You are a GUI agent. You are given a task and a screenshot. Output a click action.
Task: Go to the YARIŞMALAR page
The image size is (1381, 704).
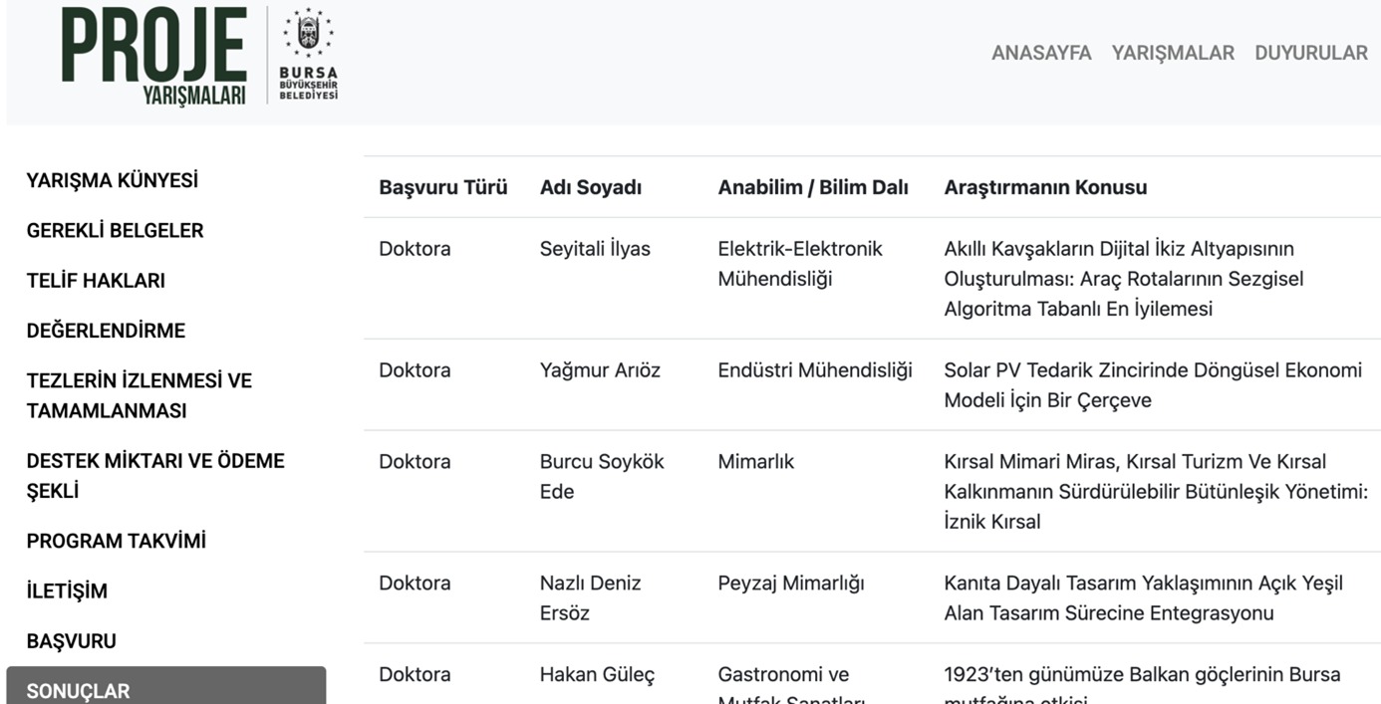point(1173,53)
